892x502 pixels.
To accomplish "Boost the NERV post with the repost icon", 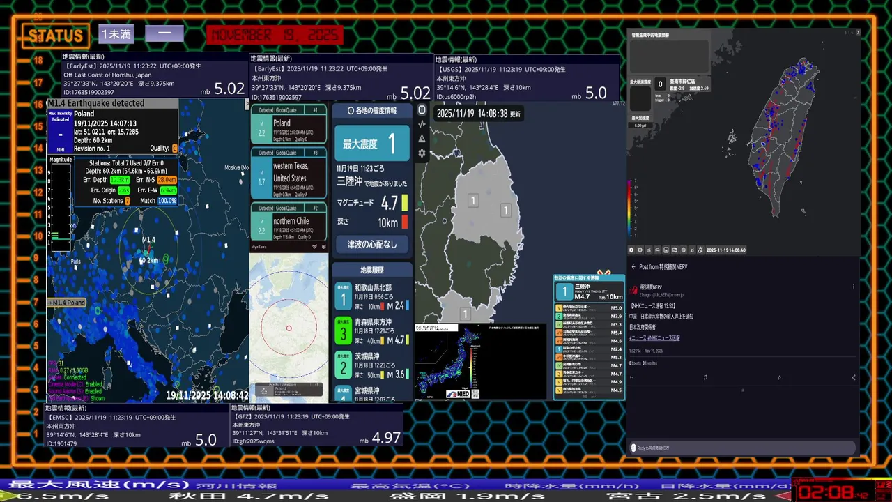I will click(x=705, y=377).
